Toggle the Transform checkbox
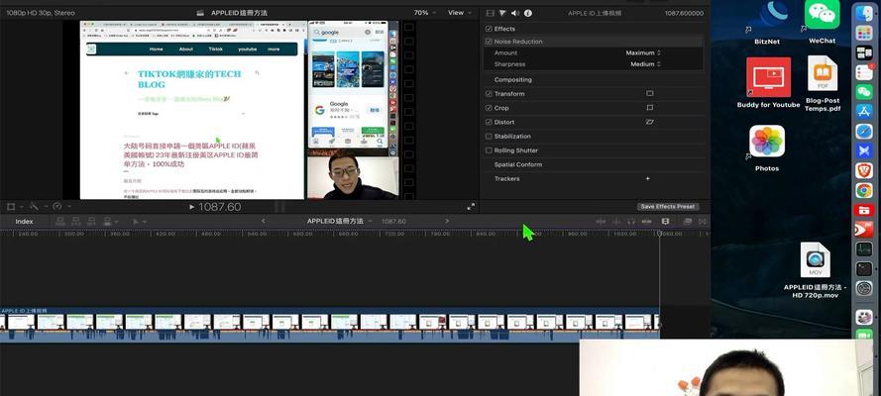Screen dimensions: 881x396 (489, 94)
